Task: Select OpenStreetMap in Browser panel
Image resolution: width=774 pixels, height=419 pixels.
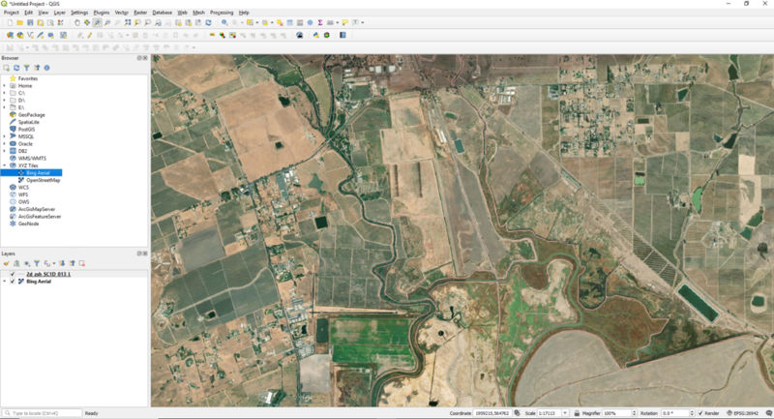Action: (43, 180)
